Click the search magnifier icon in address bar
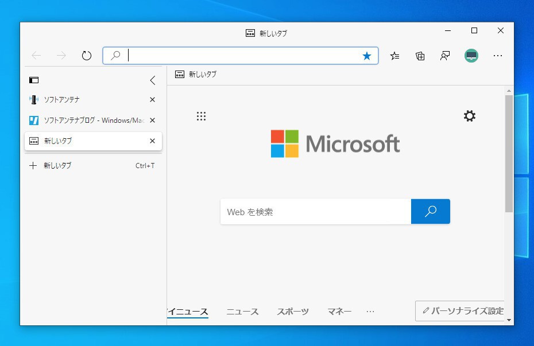 click(115, 55)
